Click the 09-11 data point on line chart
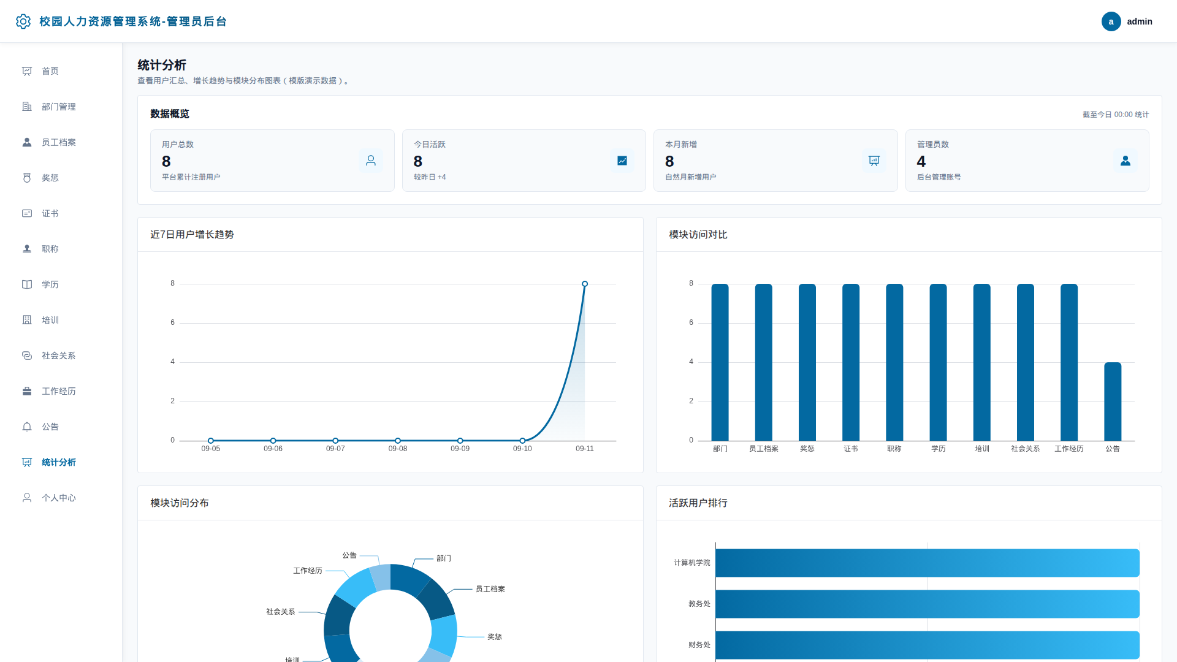1177x662 pixels. coord(585,284)
